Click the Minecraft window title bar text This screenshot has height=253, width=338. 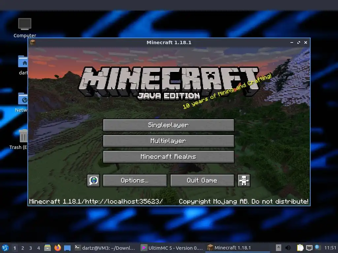[169, 42]
